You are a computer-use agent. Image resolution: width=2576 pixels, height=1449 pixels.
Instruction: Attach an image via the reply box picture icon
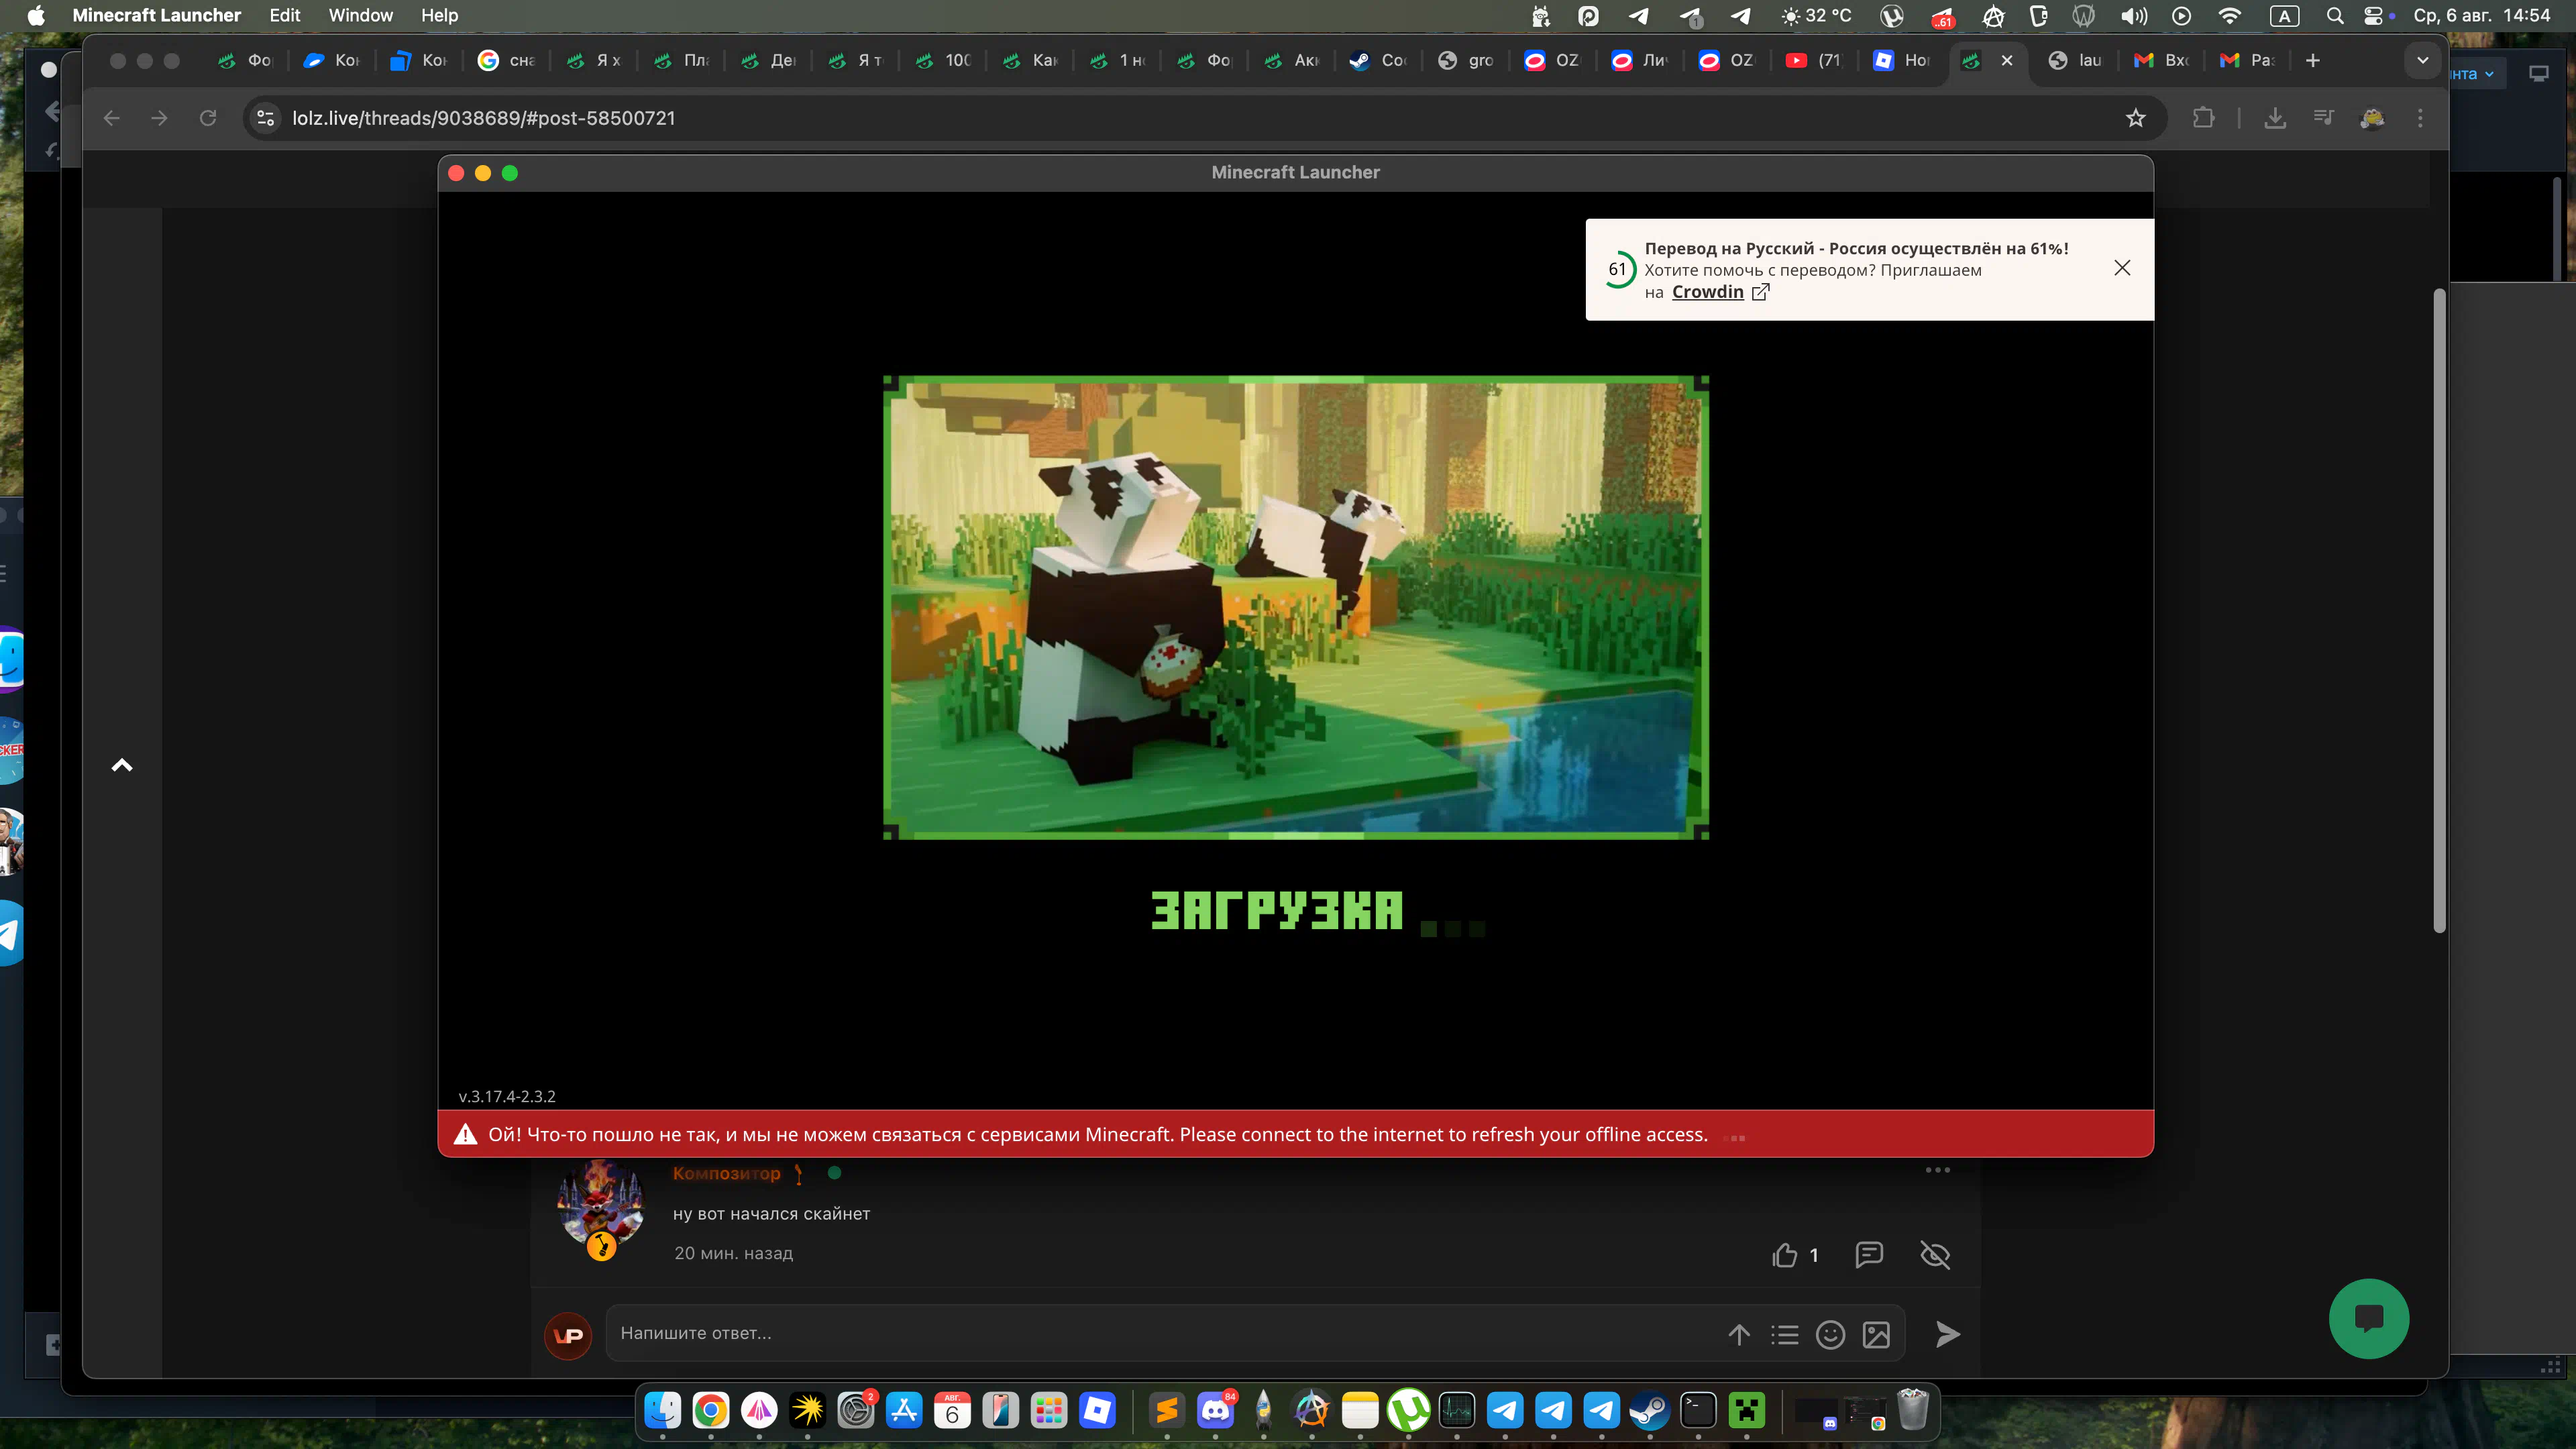[1876, 1334]
